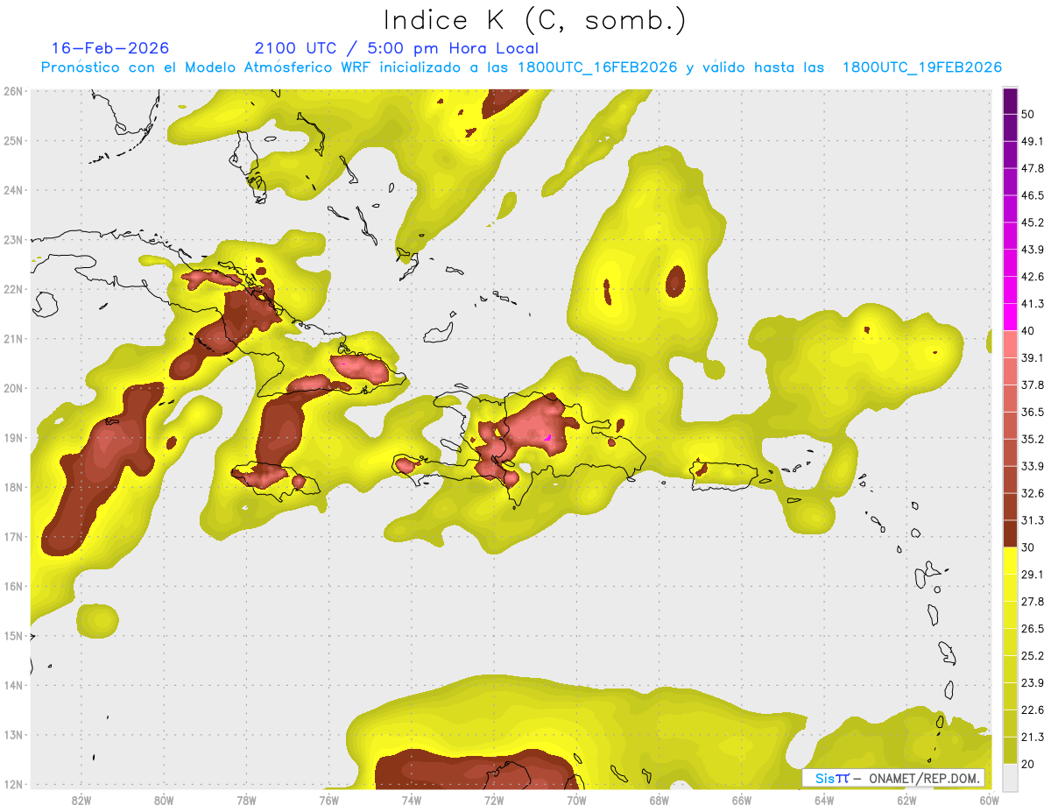This screenshot has width=1051, height=812.
Task: Click the latitude label "20N"
Action: click(x=13, y=388)
